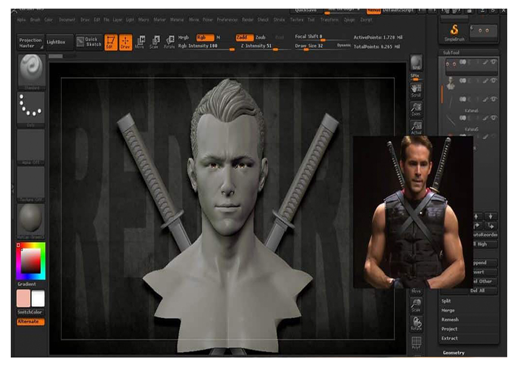Viewport: 518px width, 365px height.
Task: Switch to Zsub sculpt mode
Action: (261, 37)
